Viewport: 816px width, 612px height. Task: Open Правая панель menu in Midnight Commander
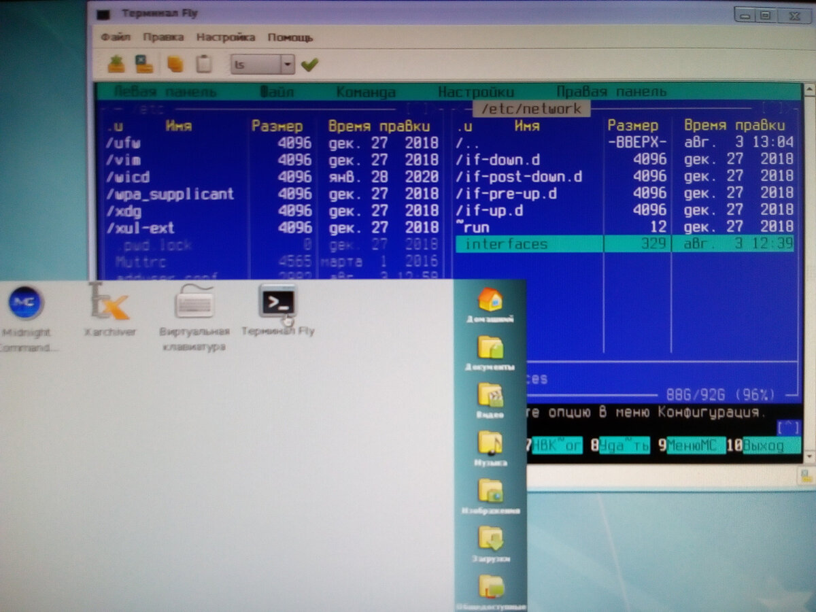pyautogui.click(x=611, y=92)
